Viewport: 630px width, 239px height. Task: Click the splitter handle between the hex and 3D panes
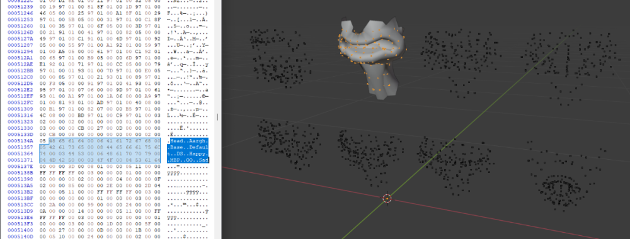(218, 117)
